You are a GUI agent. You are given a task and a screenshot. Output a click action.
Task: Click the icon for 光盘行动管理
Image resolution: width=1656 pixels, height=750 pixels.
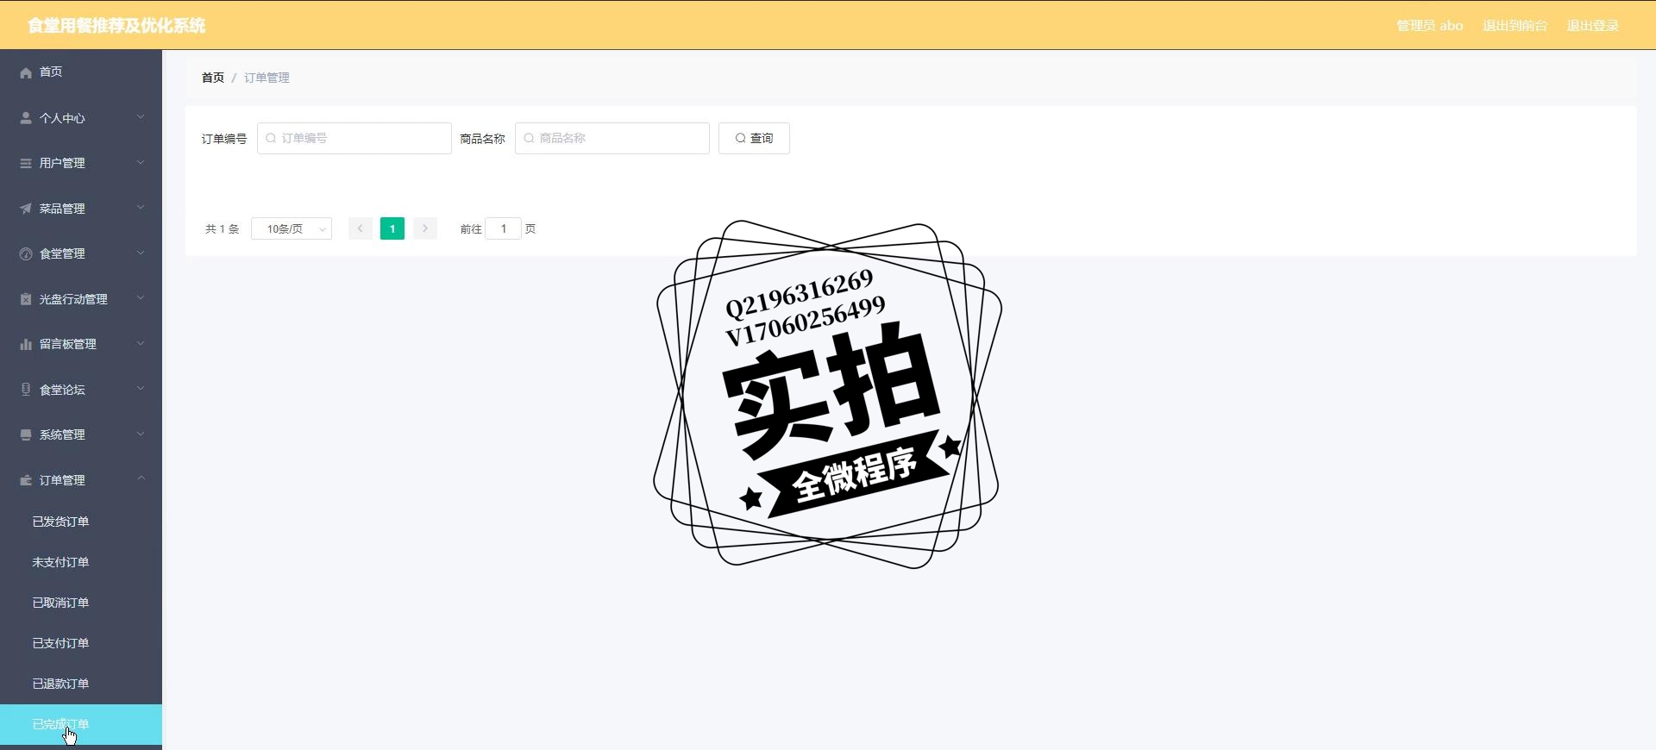[26, 299]
